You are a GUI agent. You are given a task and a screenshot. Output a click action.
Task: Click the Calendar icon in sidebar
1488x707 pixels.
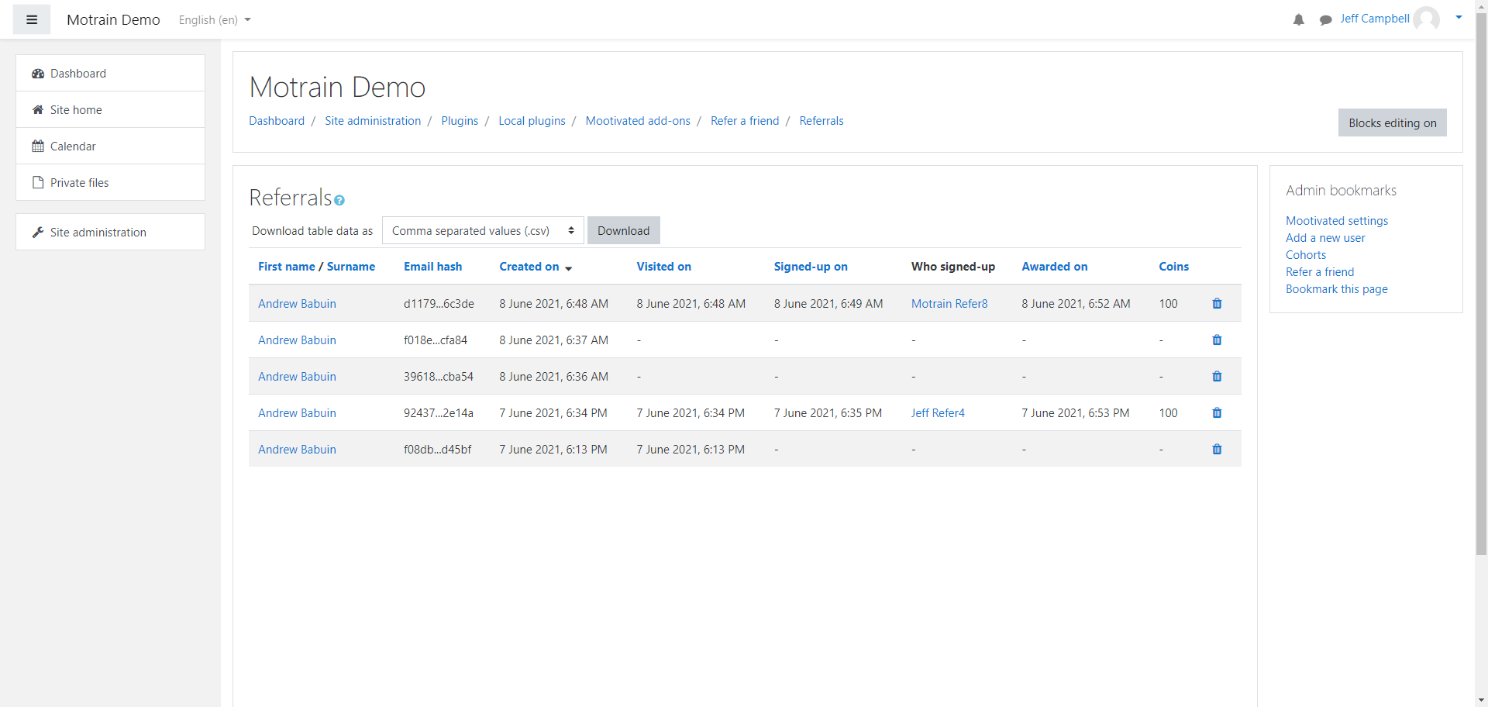tap(38, 147)
